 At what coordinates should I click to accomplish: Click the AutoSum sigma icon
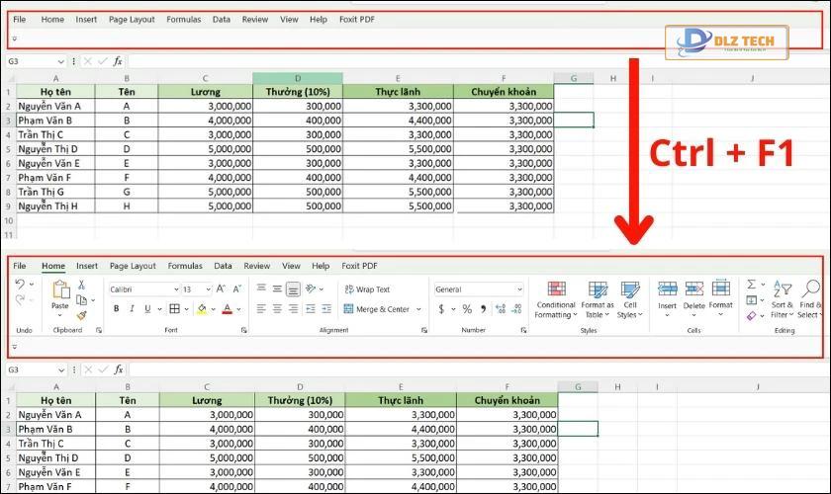pos(752,285)
